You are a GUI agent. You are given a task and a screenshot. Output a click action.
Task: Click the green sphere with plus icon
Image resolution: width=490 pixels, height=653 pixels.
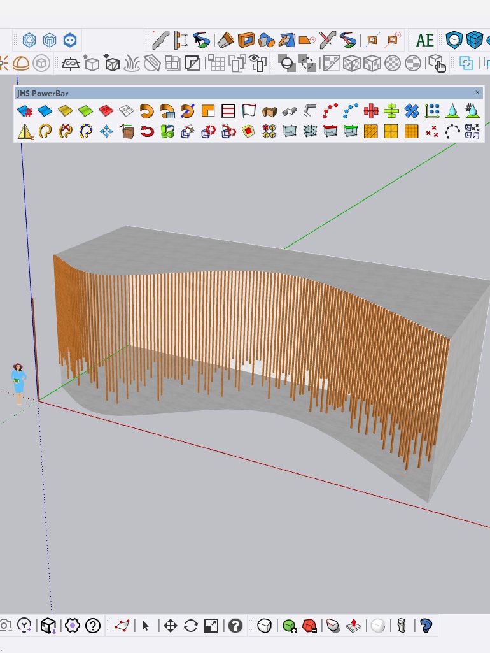289,626
